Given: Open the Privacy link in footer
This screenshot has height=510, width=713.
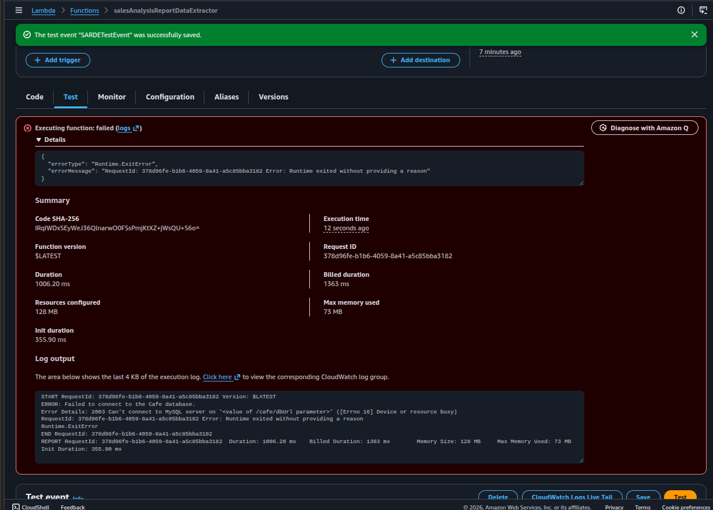Looking at the screenshot, I should pyautogui.click(x=614, y=507).
